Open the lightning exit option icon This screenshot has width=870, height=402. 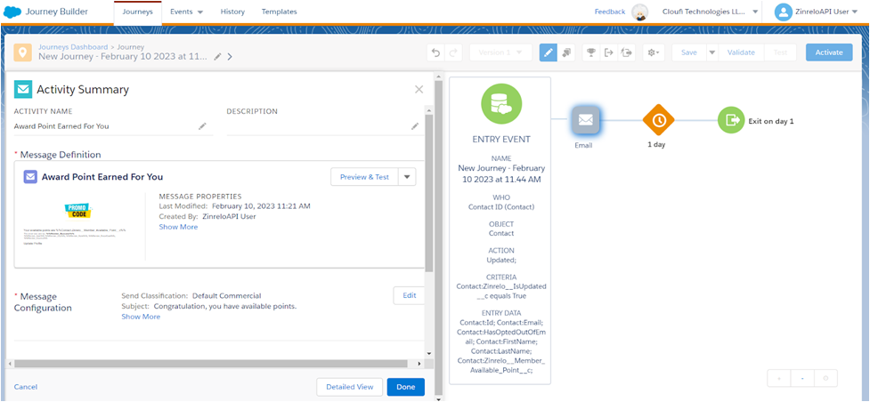click(626, 52)
